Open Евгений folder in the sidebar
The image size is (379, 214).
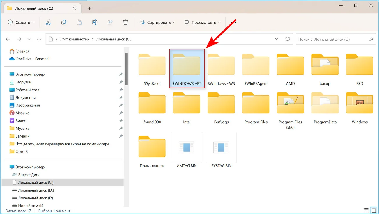[x=19, y=136]
